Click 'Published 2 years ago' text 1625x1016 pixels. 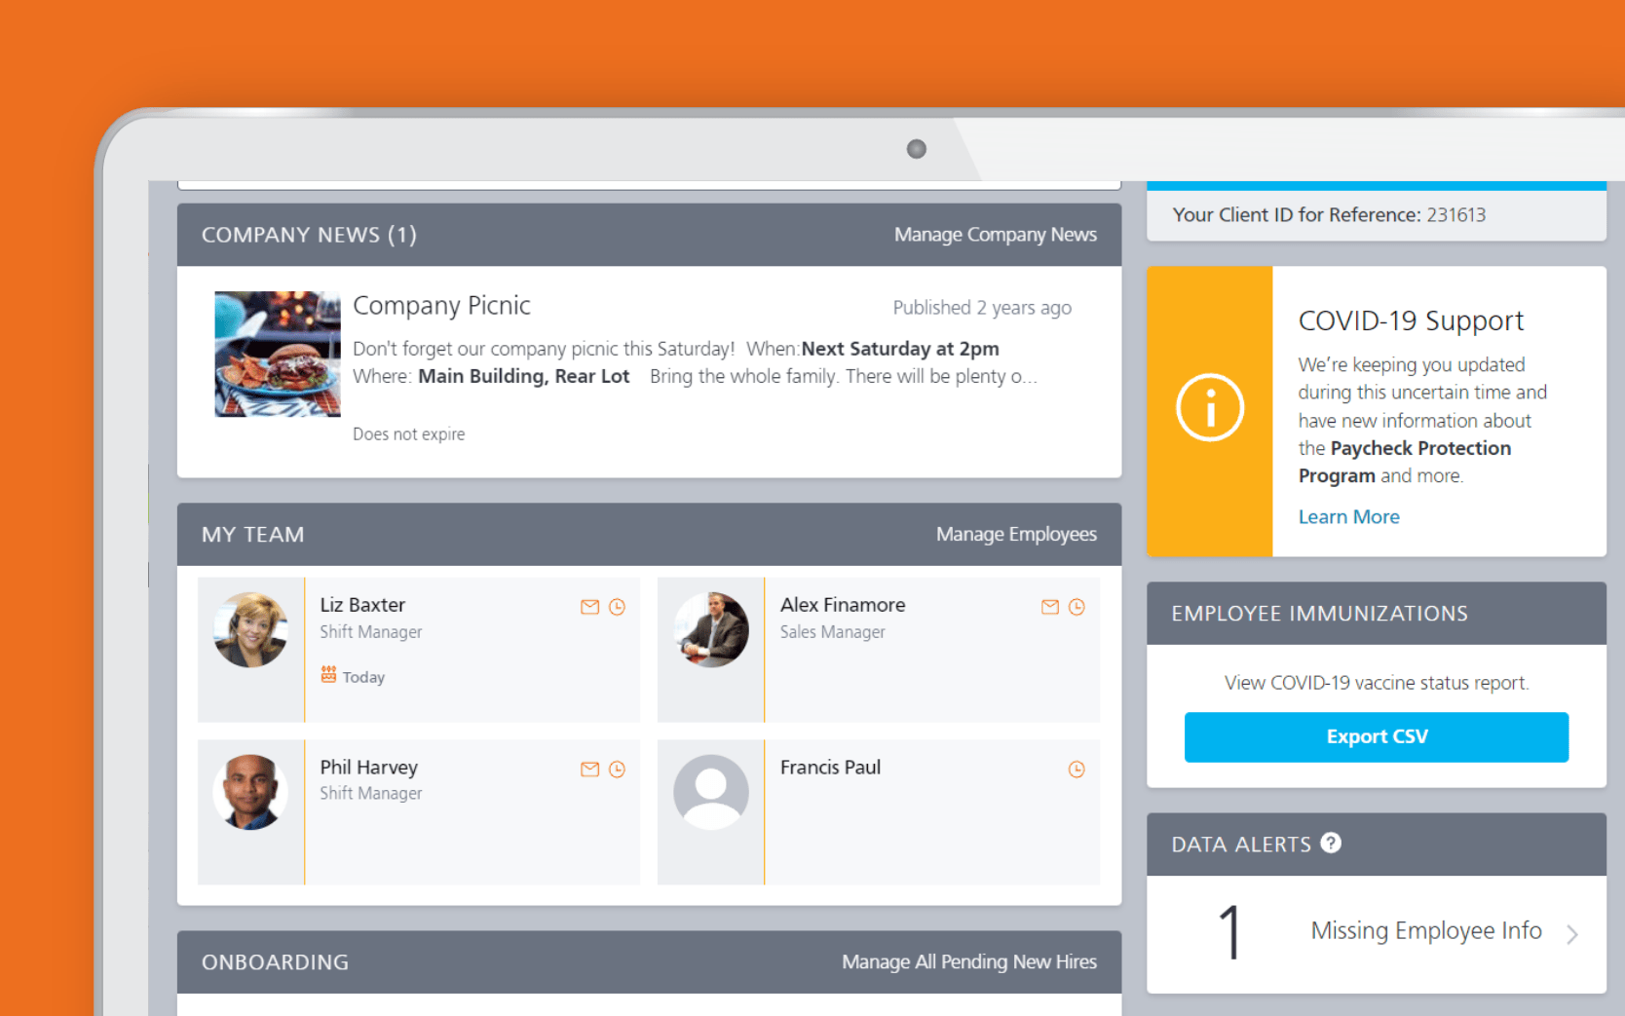[x=982, y=308]
